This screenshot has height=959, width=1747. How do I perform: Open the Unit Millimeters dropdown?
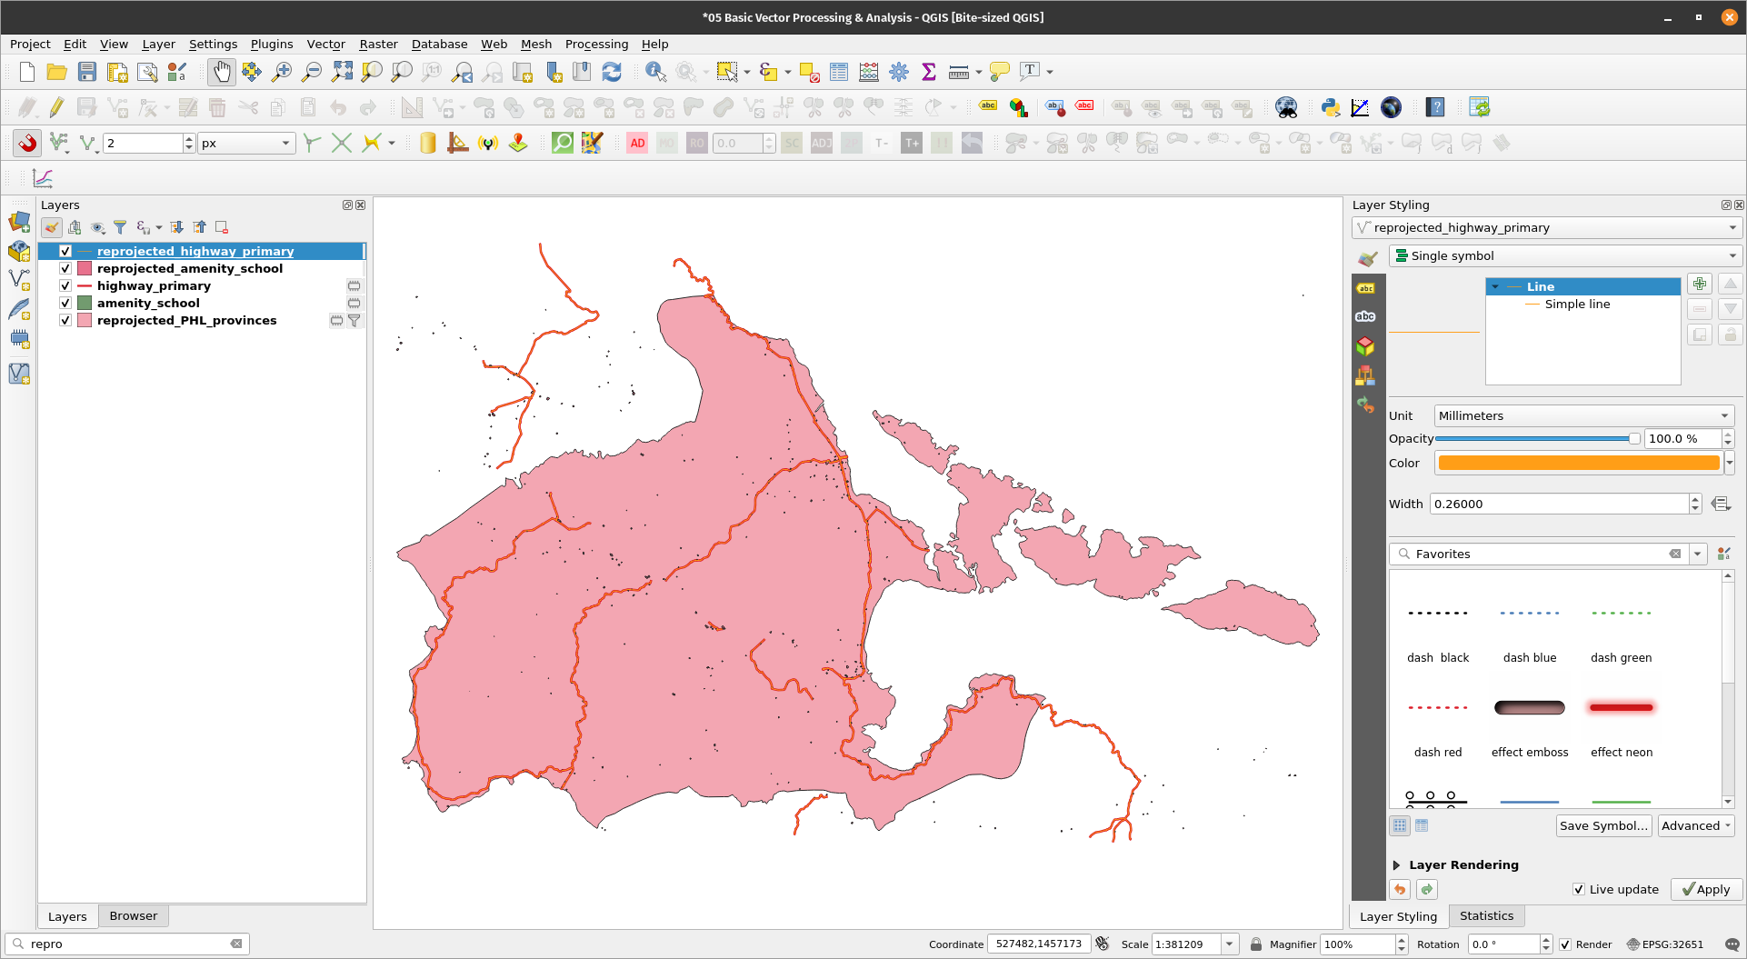coord(1582,415)
